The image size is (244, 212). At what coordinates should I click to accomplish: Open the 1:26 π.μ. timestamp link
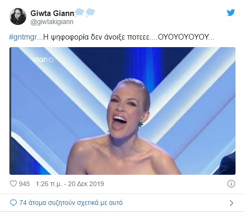tap(49, 184)
